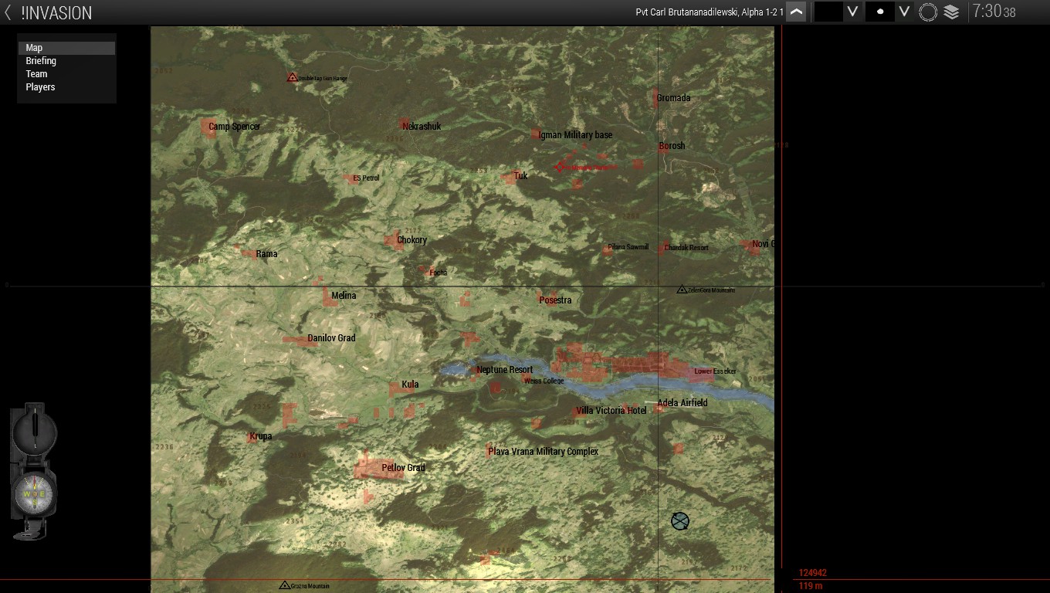Viewport: 1050px width, 593px height.
Task: Collapse the top bar with the up-chevron button
Action: click(x=796, y=12)
